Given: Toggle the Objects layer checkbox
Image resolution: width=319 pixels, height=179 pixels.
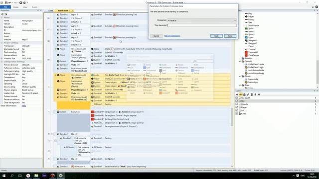Looking at the screenshot, I should point(237,104).
